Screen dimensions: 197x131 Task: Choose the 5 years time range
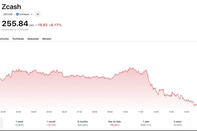[x=177, y=123]
